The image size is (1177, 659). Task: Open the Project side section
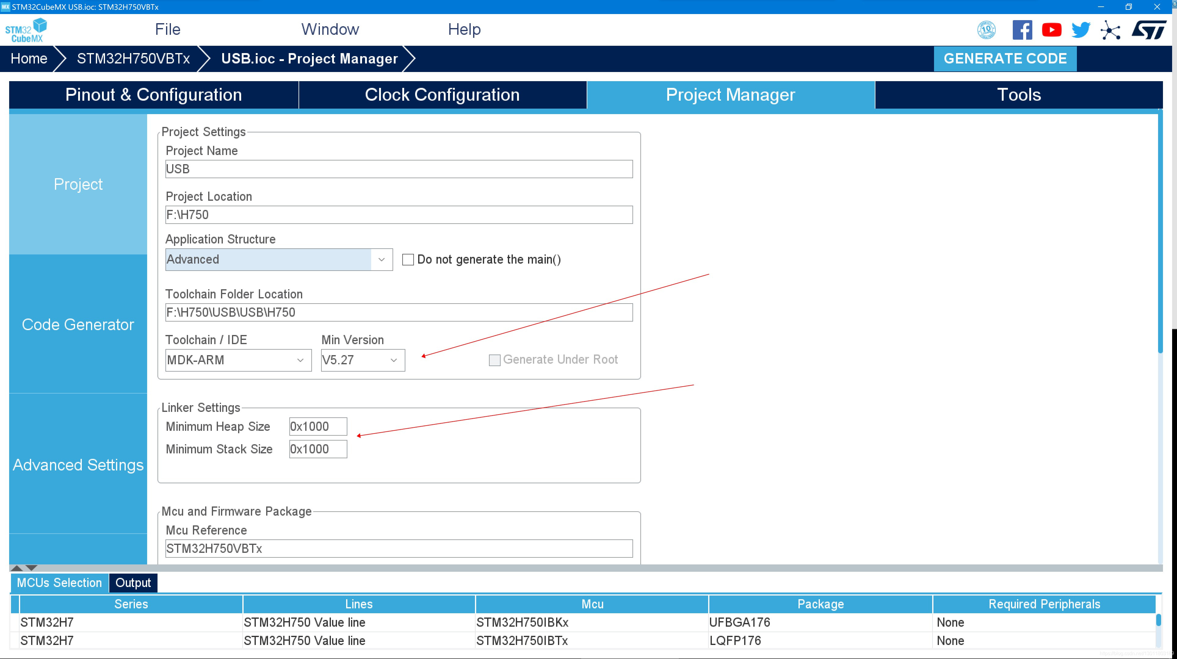tap(78, 184)
